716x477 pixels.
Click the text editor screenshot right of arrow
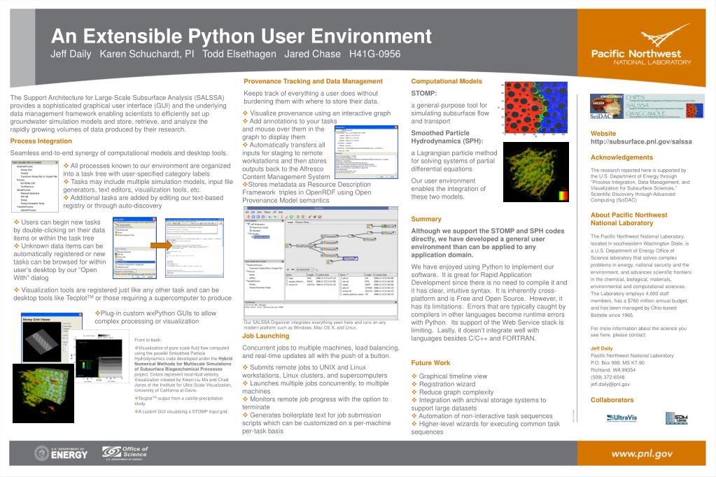click(194, 248)
